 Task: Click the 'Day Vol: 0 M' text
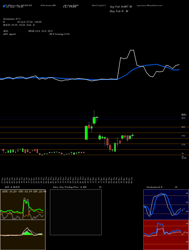click(119, 11)
